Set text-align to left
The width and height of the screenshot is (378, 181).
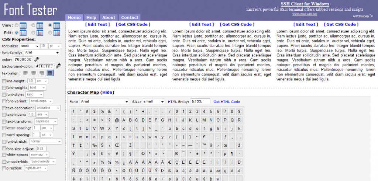[25, 73]
